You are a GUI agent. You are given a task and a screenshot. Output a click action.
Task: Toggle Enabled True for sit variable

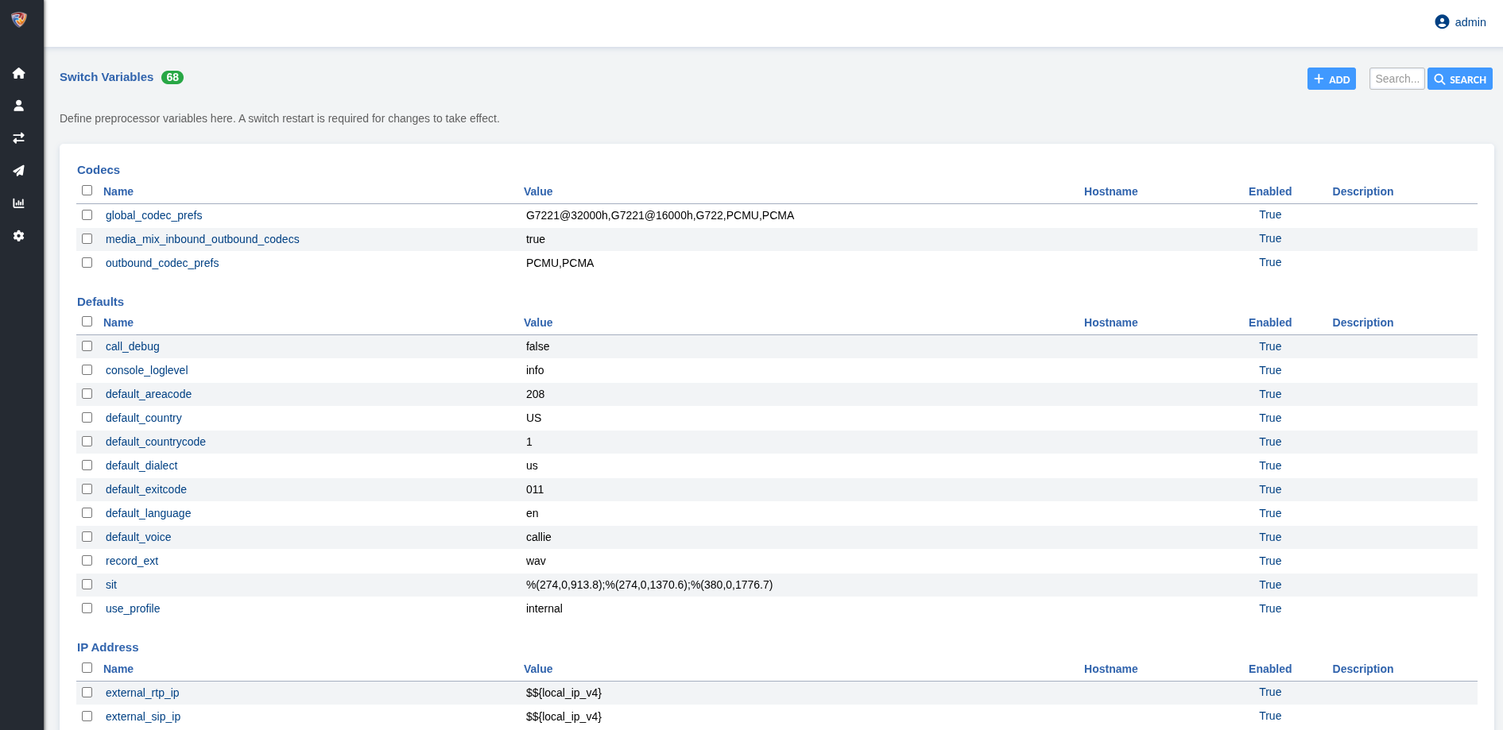pyautogui.click(x=1270, y=585)
